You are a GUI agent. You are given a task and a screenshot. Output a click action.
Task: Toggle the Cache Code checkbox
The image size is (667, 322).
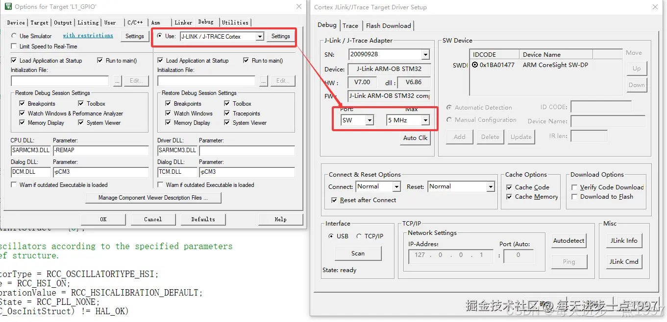(x=509, y=187)
